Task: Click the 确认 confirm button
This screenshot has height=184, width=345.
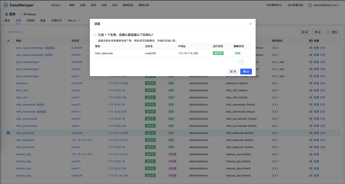Action: pyautogui.click(x=246, y=72)
